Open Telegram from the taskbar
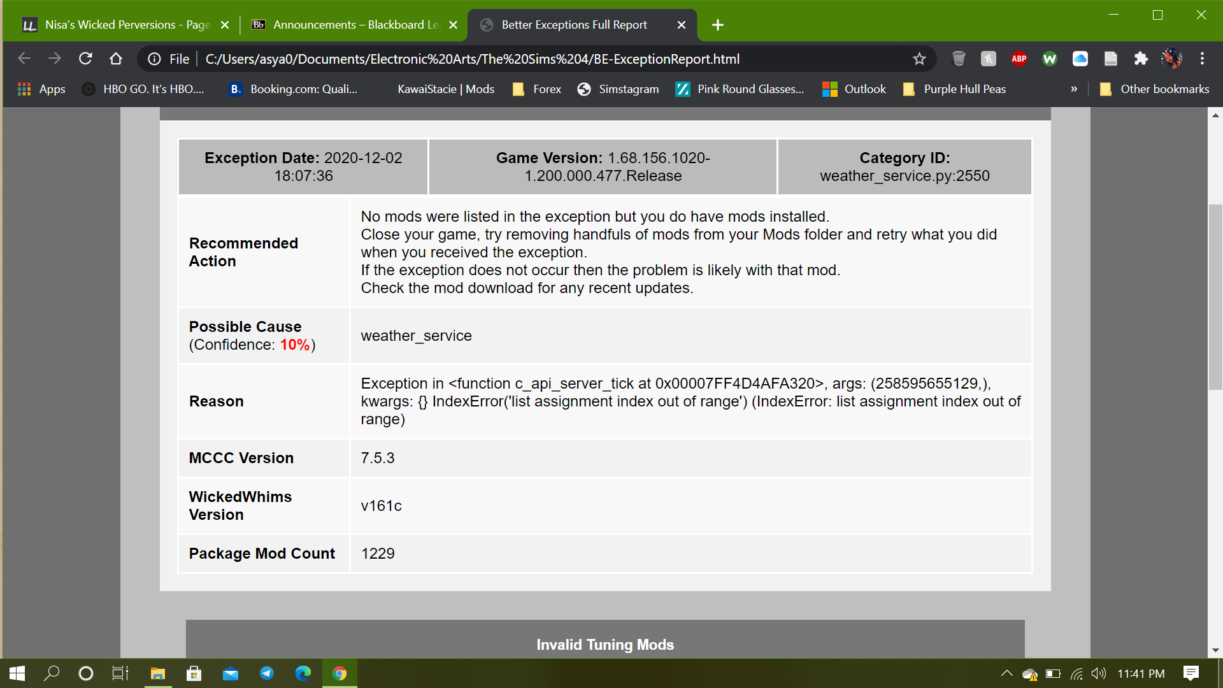 267,673
